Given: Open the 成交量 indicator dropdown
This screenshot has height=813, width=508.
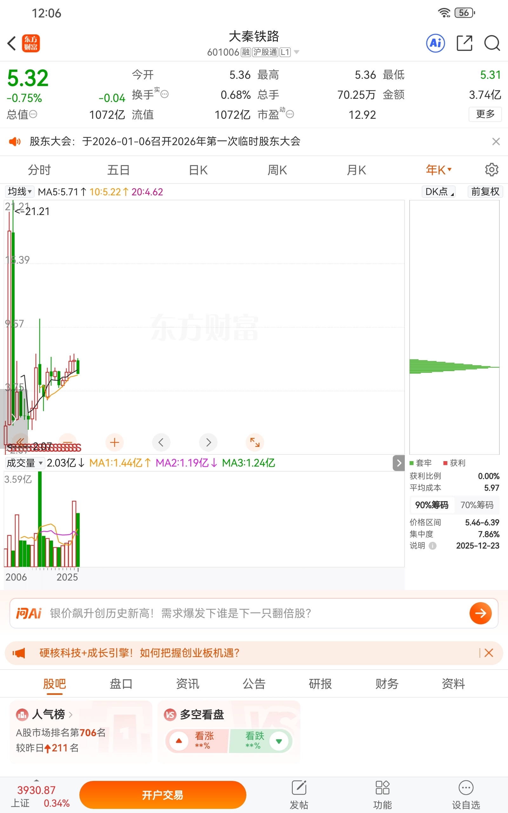Looking at the screenshot, I should tap(24, 463).
